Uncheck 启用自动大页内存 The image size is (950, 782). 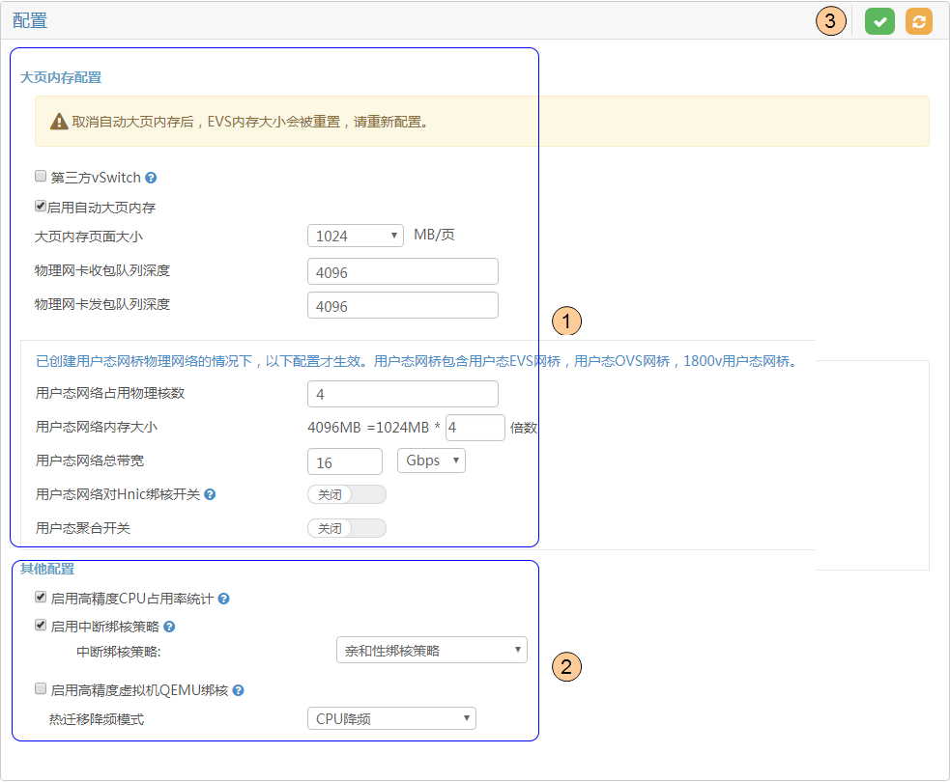40,205
